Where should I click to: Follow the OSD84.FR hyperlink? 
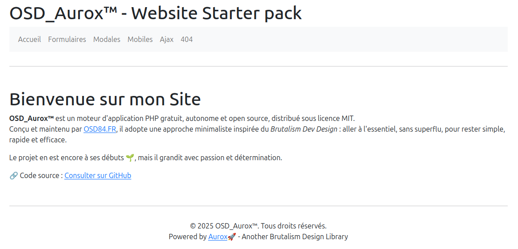pos(100,129)
